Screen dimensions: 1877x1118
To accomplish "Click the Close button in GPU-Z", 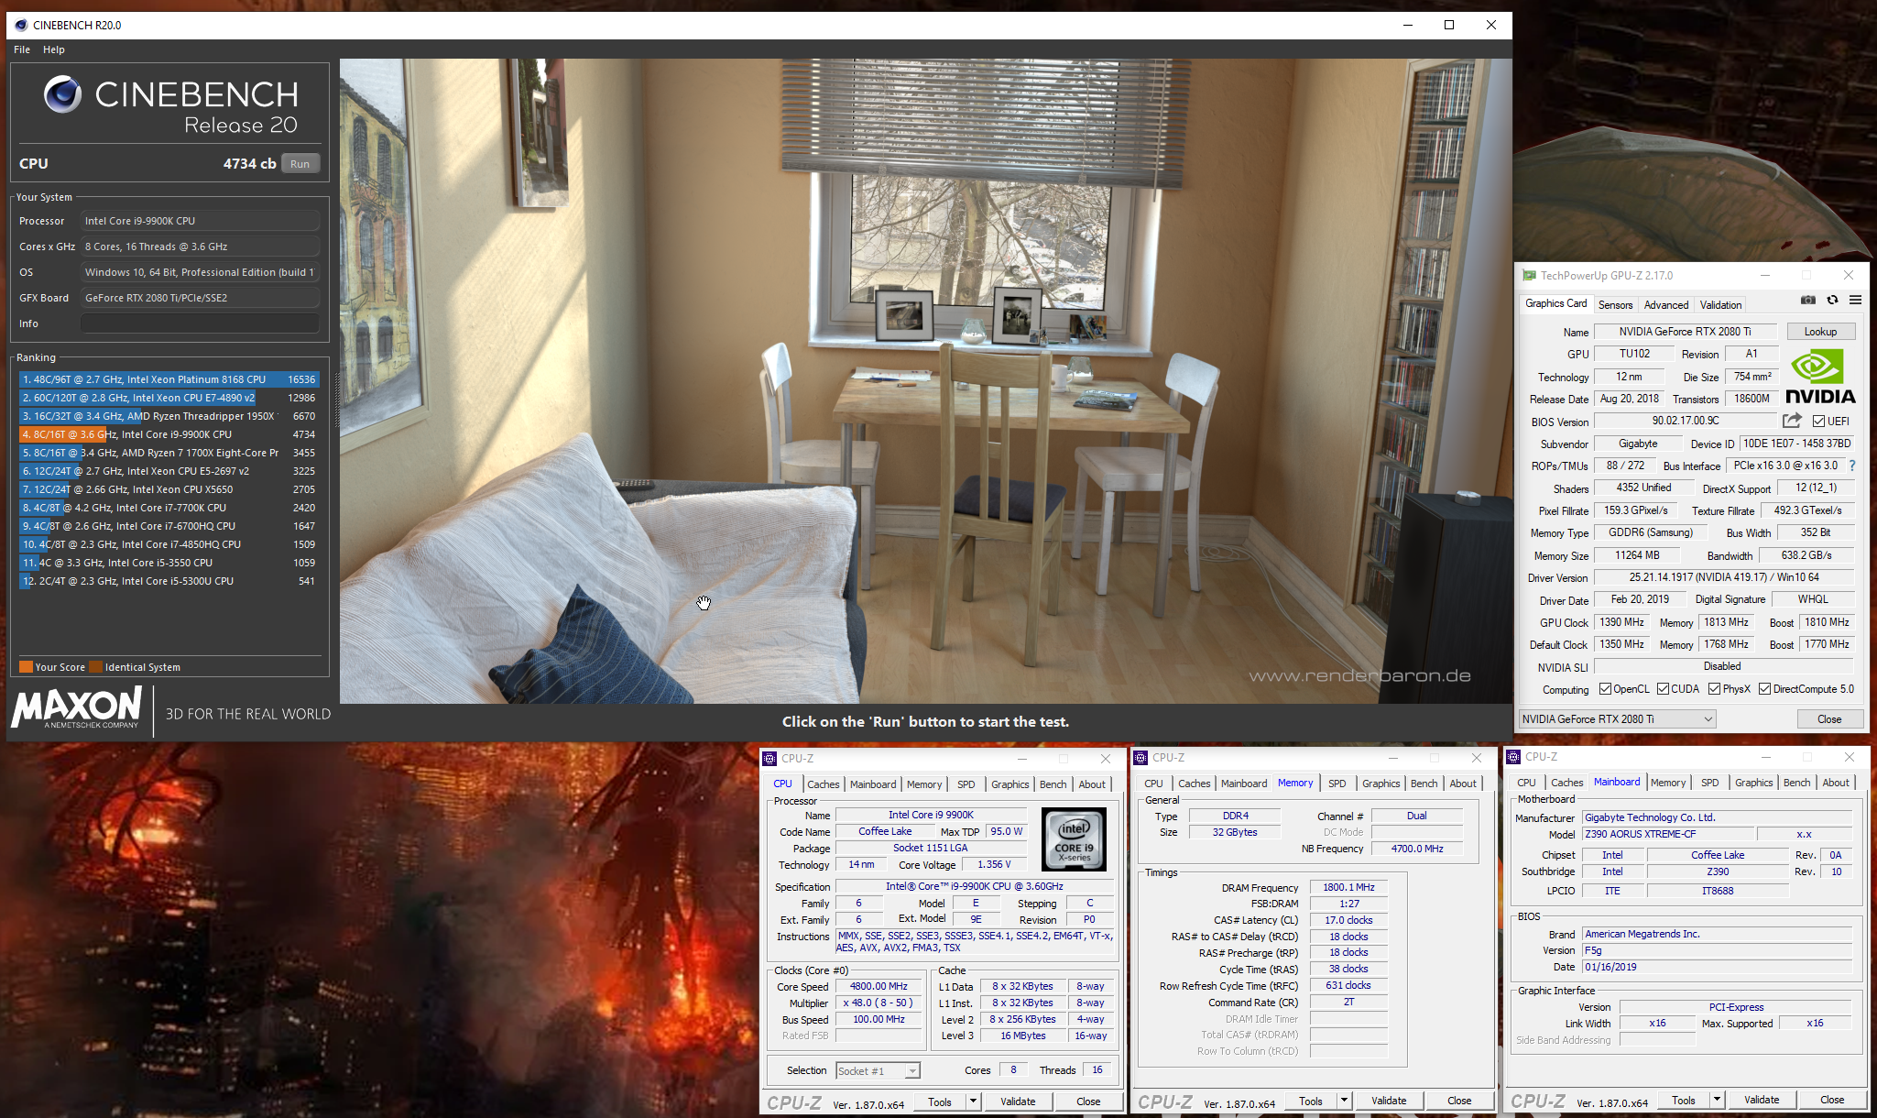I will click(1829, 719).
